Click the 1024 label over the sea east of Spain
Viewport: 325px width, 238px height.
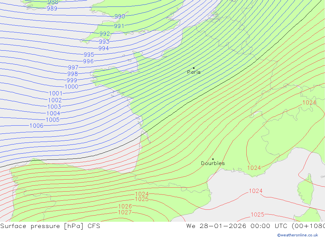[255, 191]
